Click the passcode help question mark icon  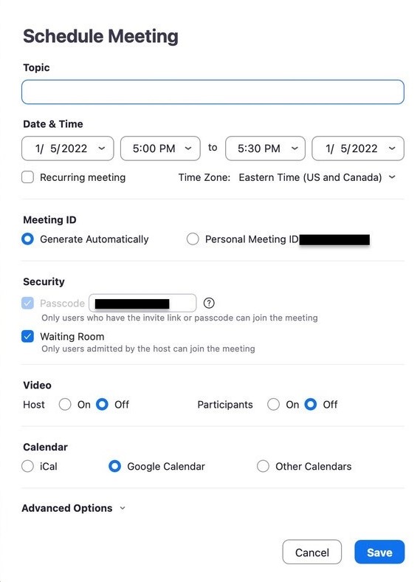209,304
